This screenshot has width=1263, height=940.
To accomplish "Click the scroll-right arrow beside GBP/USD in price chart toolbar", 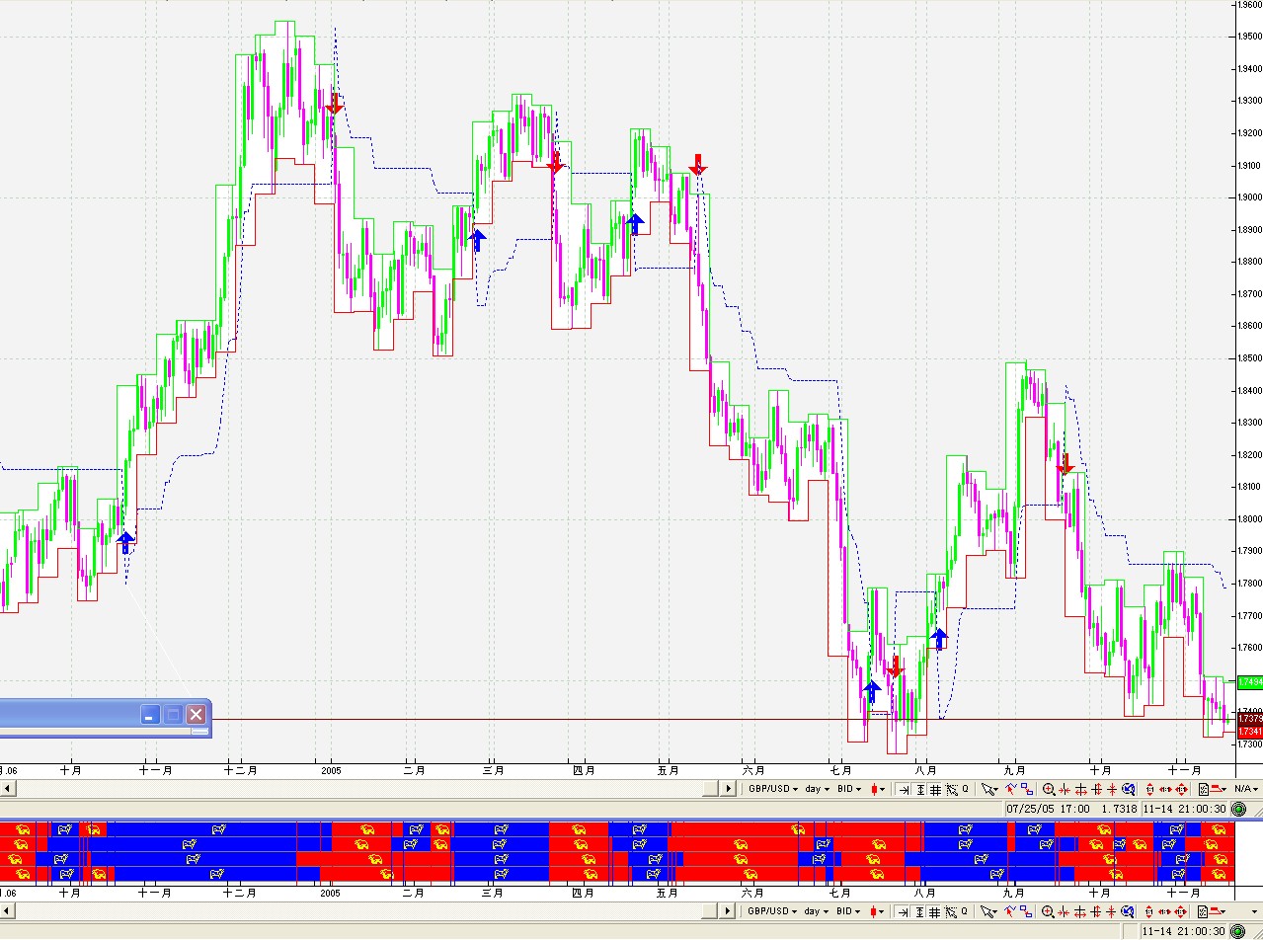I will [728, 789].
